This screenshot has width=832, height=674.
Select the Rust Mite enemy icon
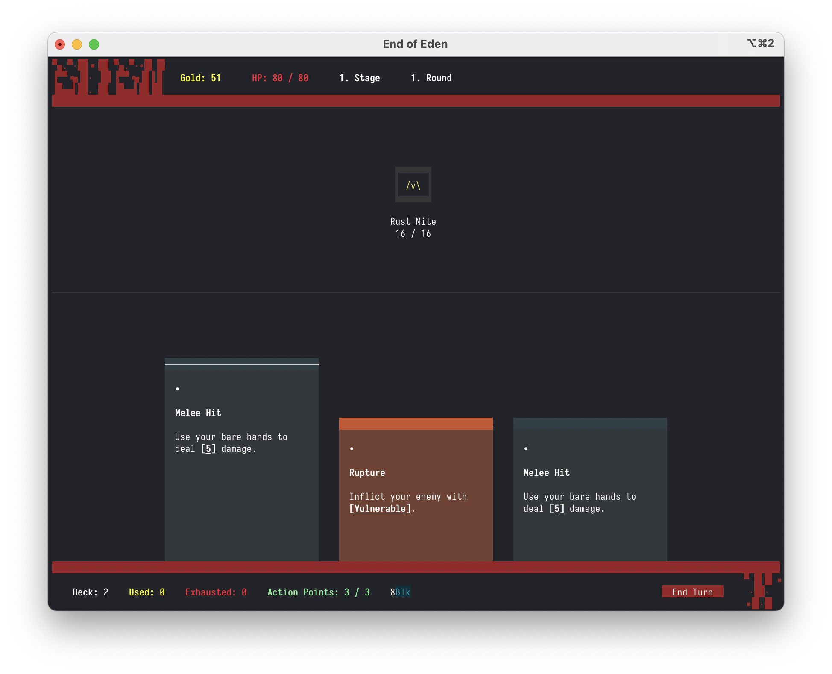click(x=413, y=185)
